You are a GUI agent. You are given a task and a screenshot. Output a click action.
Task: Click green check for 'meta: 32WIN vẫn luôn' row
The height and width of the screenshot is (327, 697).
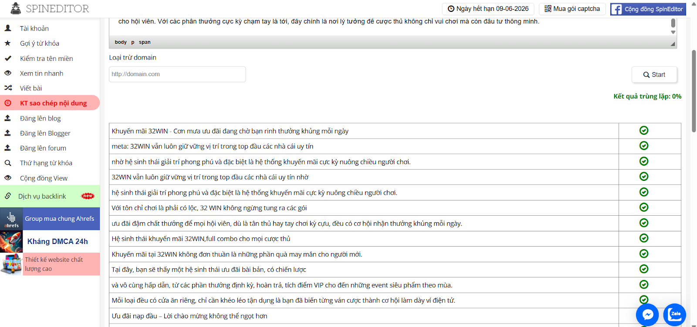(644, 146)
